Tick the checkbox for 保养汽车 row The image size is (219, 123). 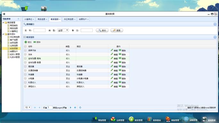(x=25, y=50)
